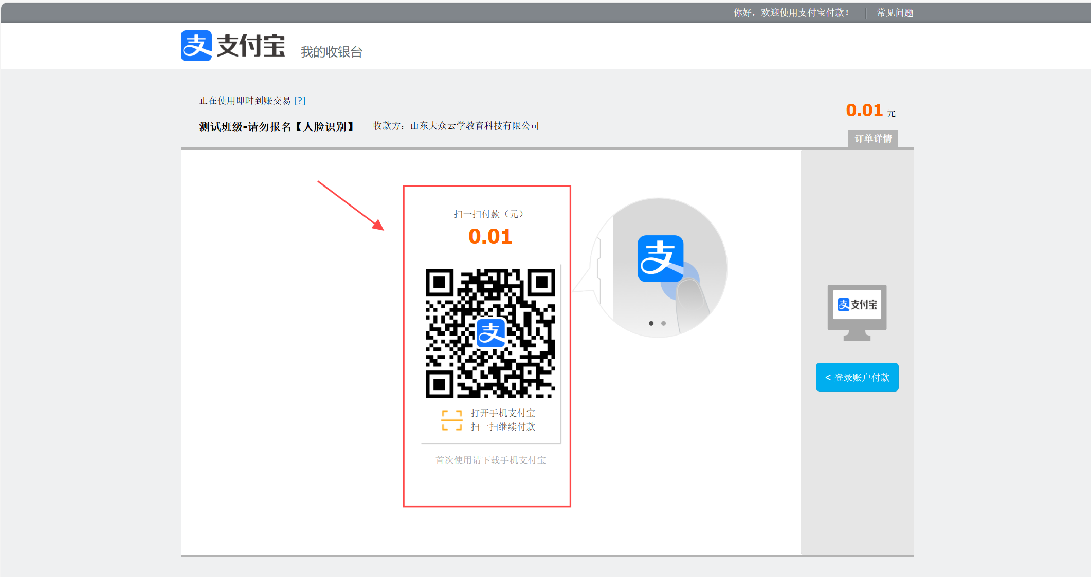
Task: Click the greeting 你好，欢迎使用支付宝付款！
Action: [x=791, y=13]
